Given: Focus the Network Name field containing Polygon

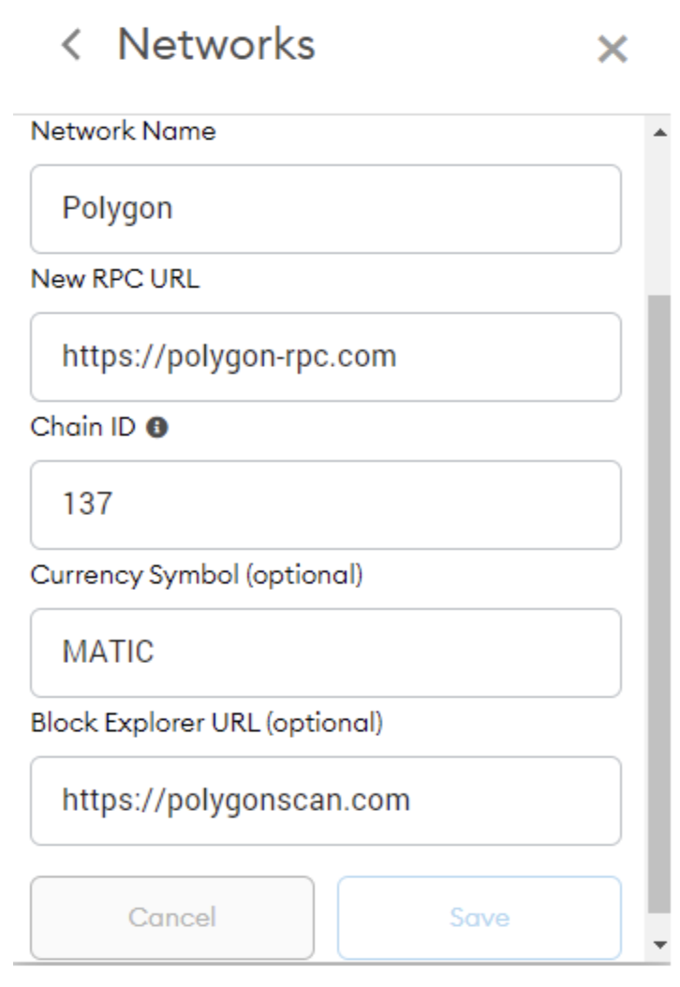Looking at the screenshot, I should (325, 209).
